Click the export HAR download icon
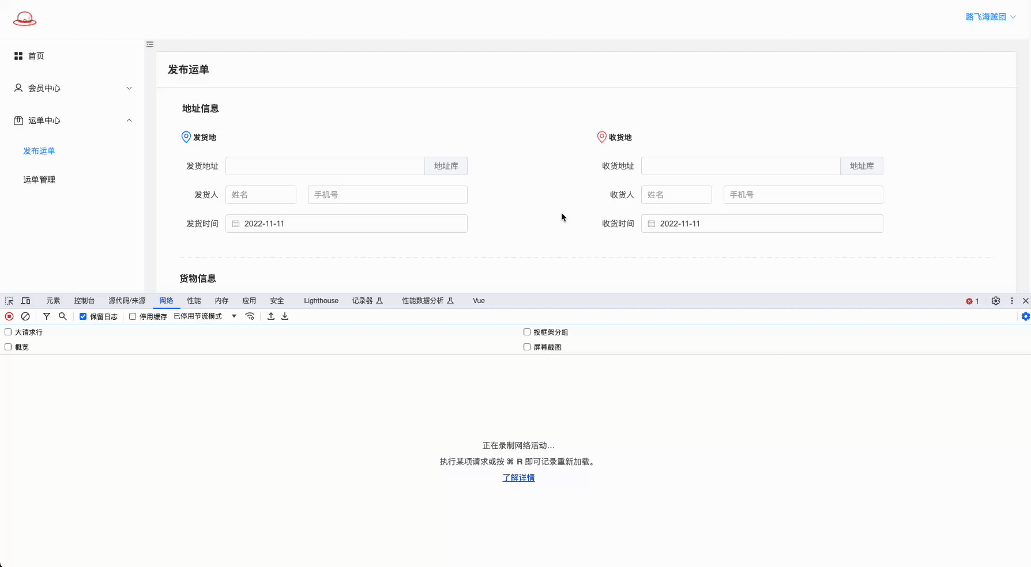This screenshot has width=1031, height=567. click(285, 316)
